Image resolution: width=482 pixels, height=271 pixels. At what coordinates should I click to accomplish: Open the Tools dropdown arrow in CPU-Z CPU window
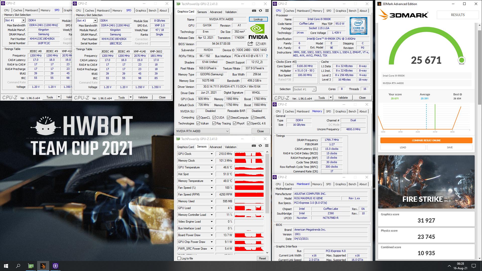pyautogui.click(x=331, y=98)
